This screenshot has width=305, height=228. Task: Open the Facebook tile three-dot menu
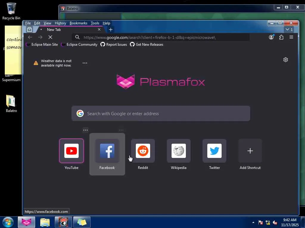click(121, 130)
